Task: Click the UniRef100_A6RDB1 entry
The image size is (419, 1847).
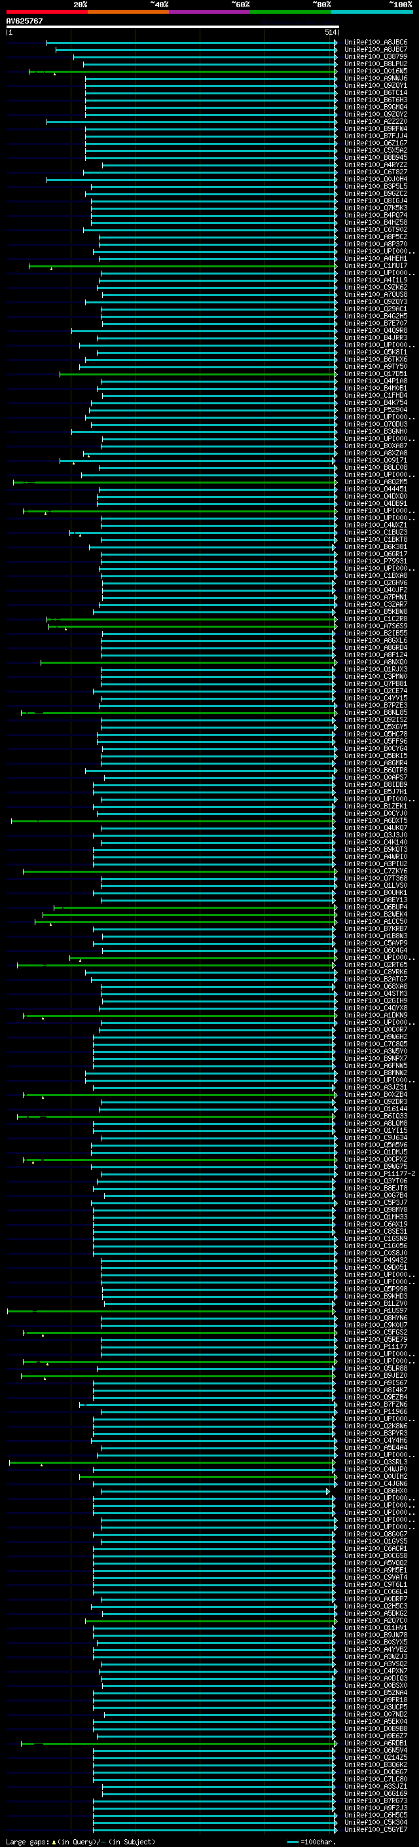Action: pos(376,1743)
